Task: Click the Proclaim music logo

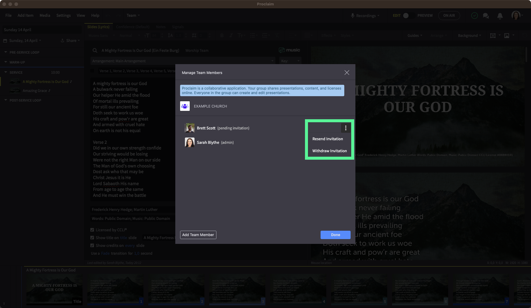Action: coord(289,50)
